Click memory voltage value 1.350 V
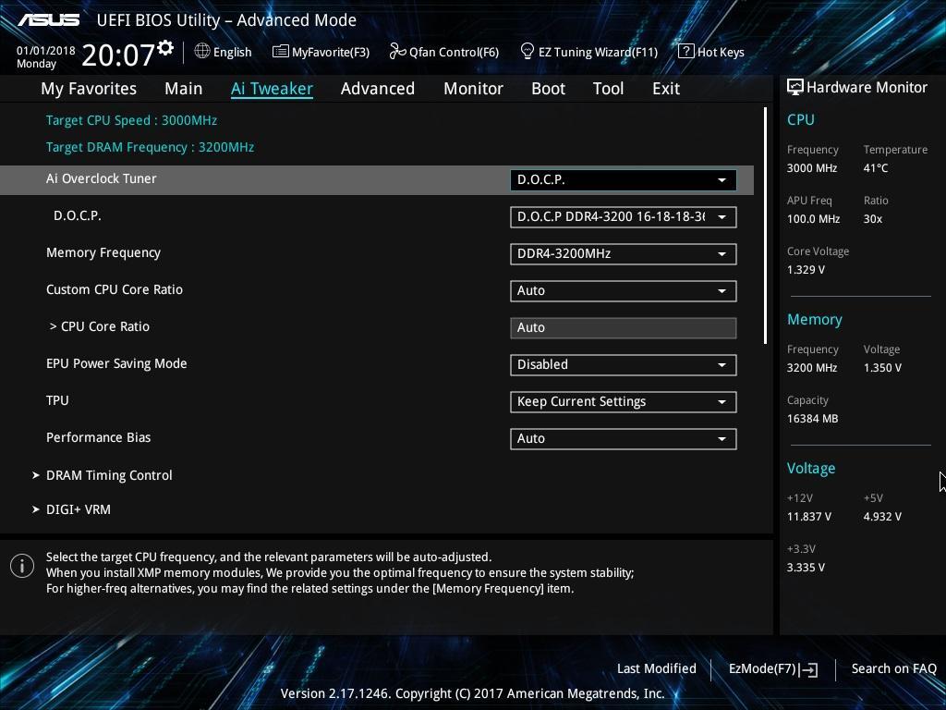Screen dimensions: 946x710 click(x=882, y=368)
